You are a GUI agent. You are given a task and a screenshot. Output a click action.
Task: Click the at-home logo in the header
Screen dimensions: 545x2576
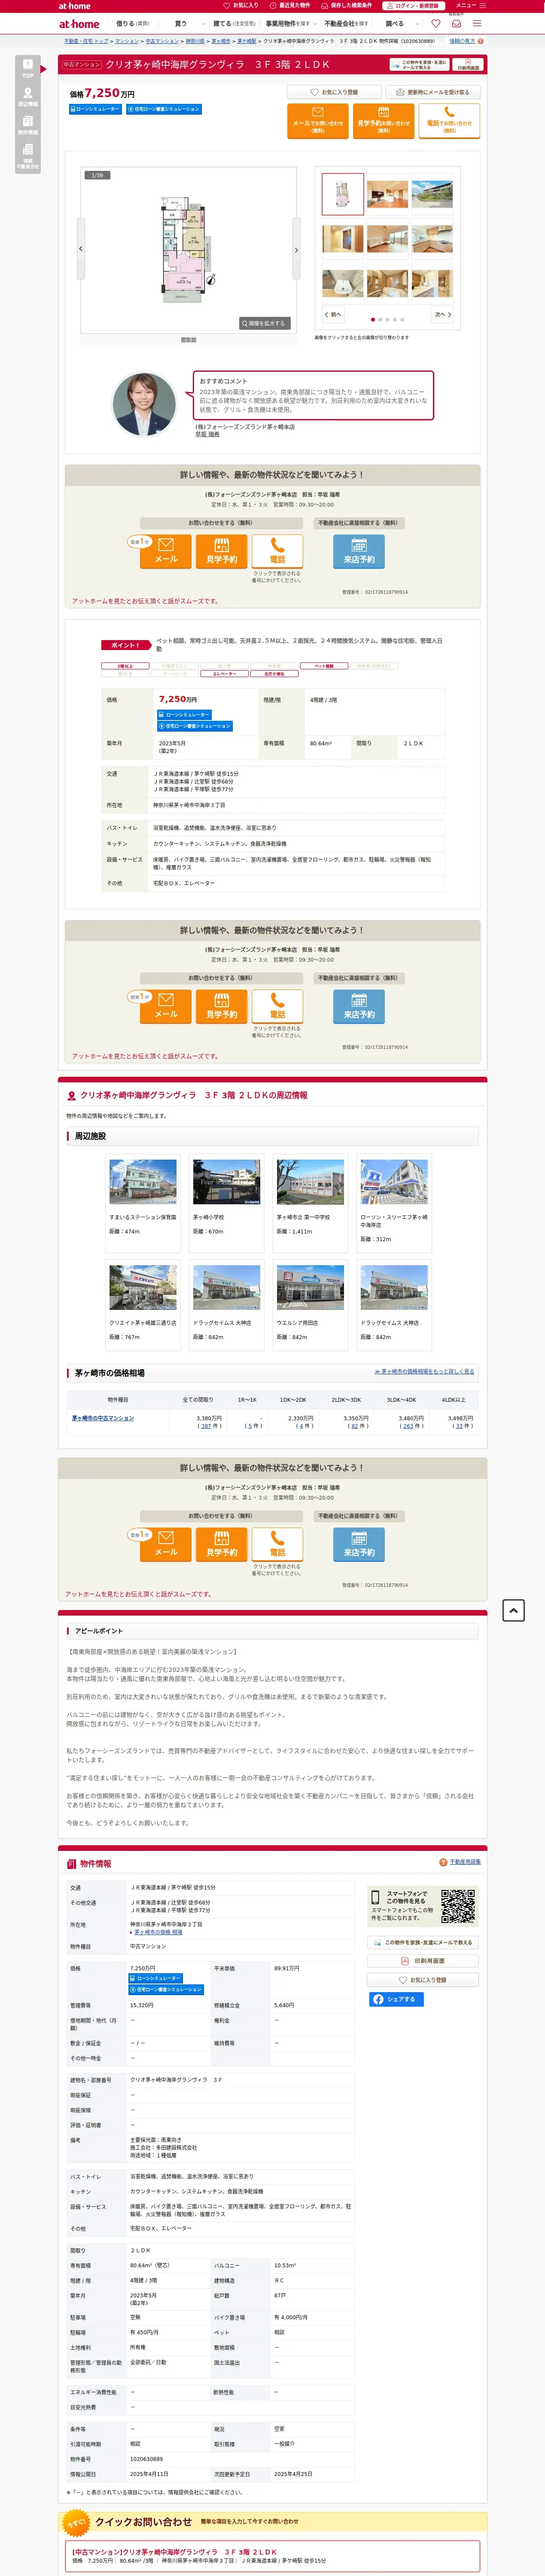tap(79, 24)
